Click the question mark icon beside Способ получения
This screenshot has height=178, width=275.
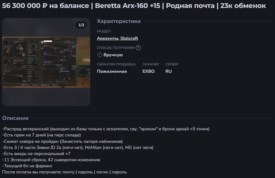[x=138, y=48]
